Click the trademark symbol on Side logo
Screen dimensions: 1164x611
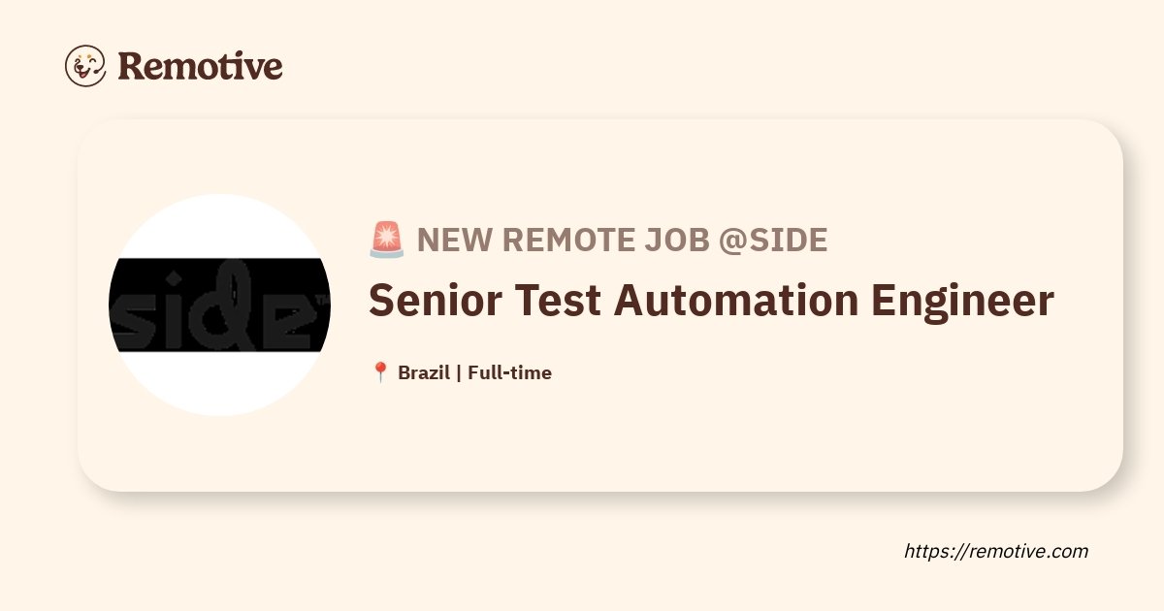[x=323, y=301]
